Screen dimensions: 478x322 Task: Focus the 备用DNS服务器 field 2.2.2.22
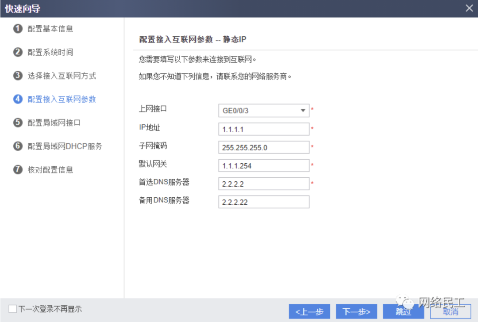tap(264, 202)
